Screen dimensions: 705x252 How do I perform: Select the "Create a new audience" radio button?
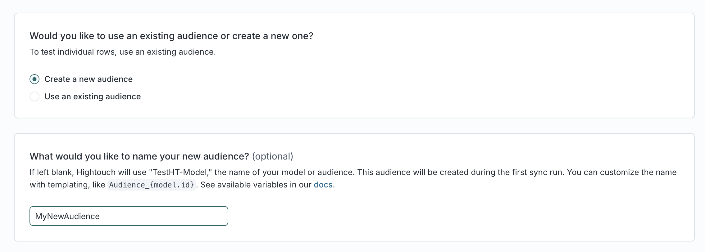click(x=34, y=79)
